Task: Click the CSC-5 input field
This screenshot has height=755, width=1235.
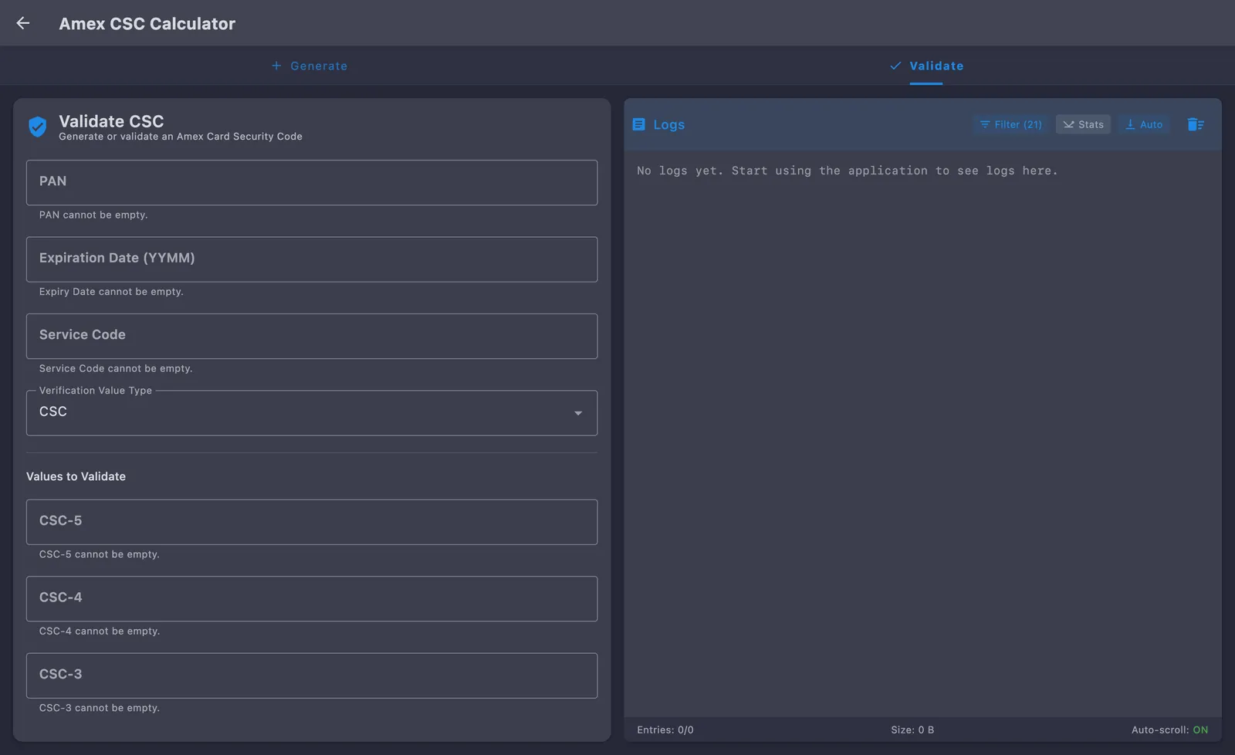Action: pos(312,522)
